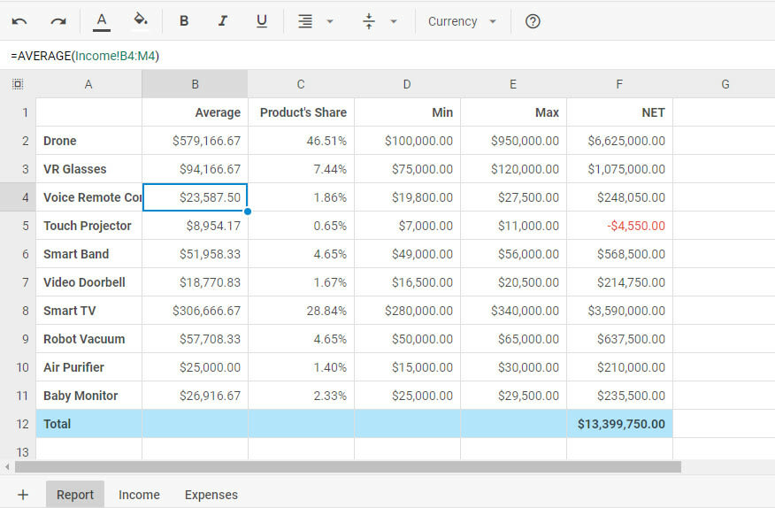
Task: Select the Touch Projector cell
Action: pos(89,226)
